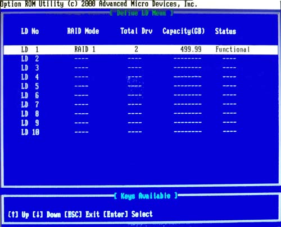Click the Down arrow key hint
This screenshot has width=281, height=227.
47,215
